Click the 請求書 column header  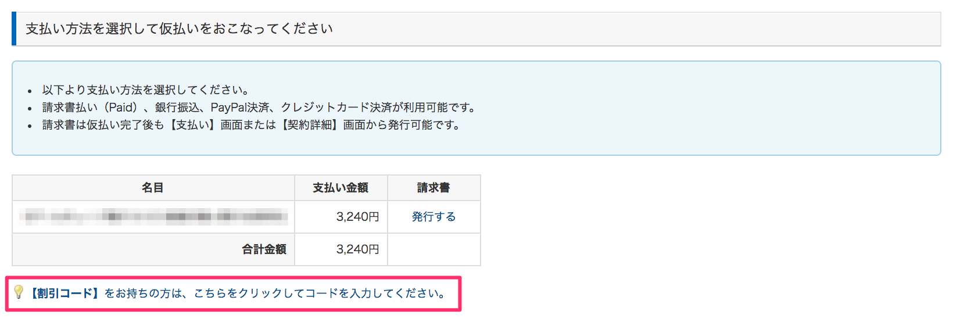point(433,188)
